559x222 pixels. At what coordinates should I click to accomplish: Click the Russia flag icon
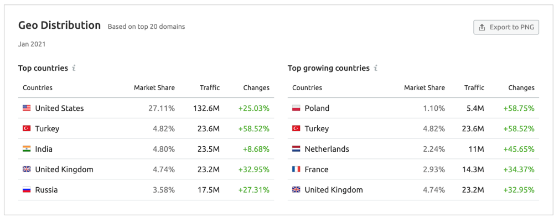click(x=27, y=190)
